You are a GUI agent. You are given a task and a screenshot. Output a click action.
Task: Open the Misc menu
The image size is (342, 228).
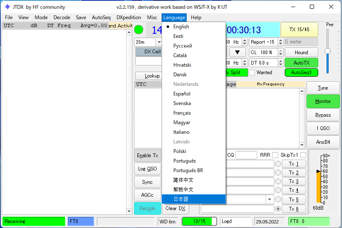[x=152, y=18]
